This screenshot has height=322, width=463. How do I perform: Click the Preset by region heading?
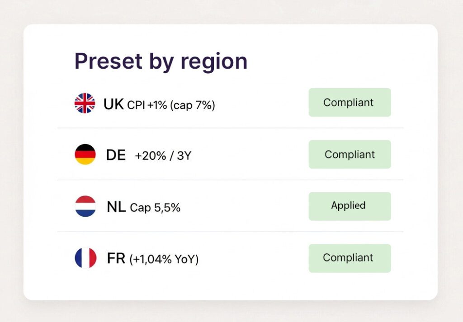point(161,61)
